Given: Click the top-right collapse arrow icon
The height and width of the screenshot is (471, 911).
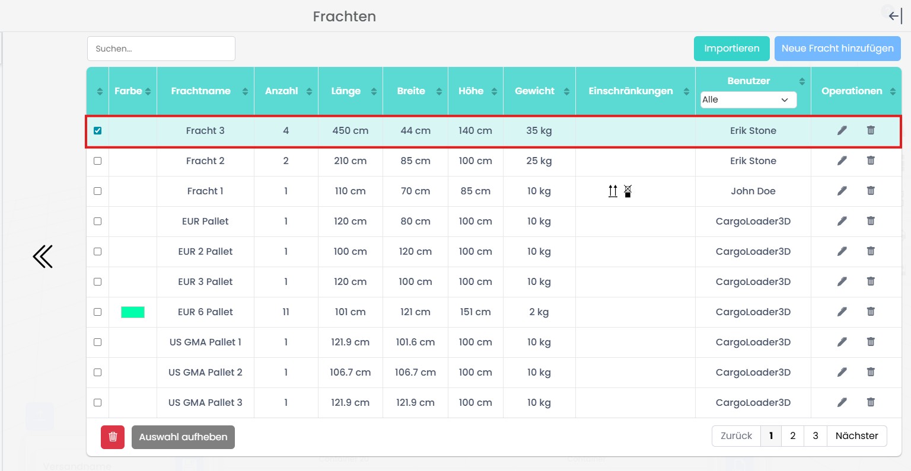Looking at the screenshot, I should tap(895, 17).
